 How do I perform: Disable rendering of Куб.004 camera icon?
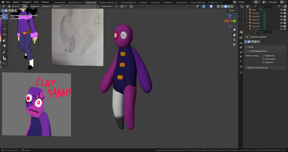tap(285, 23)
